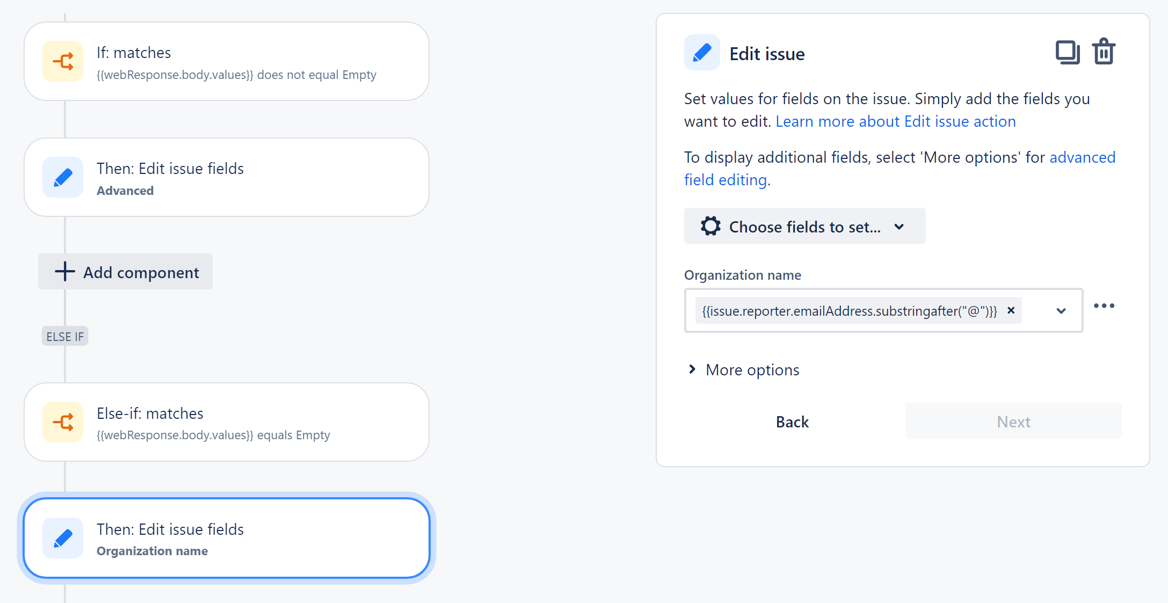Expand the More options section

click(x=744, y=370)
